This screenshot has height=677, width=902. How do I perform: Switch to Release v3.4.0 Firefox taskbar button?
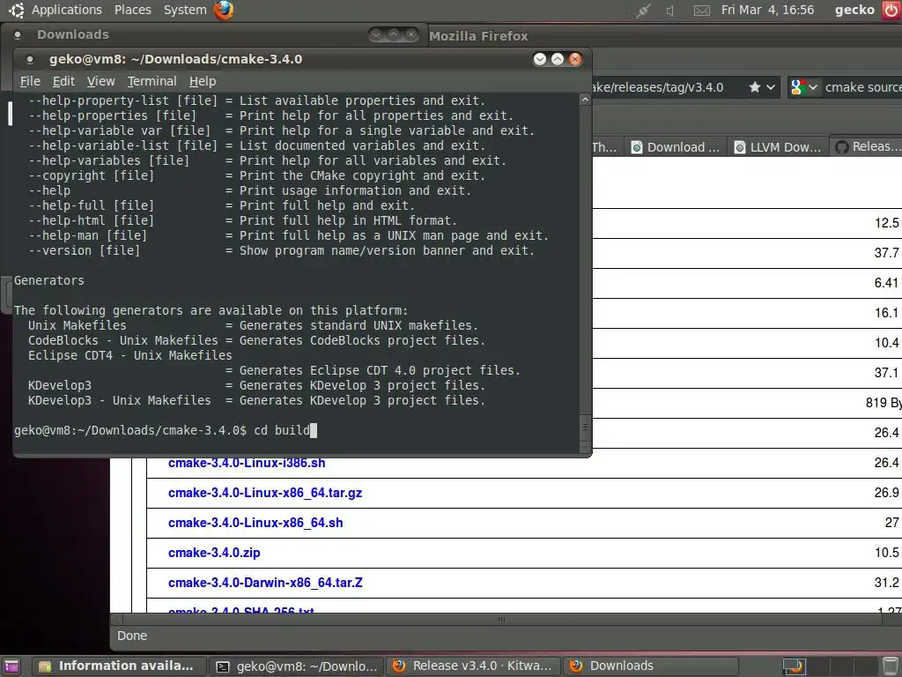point(473,666)
